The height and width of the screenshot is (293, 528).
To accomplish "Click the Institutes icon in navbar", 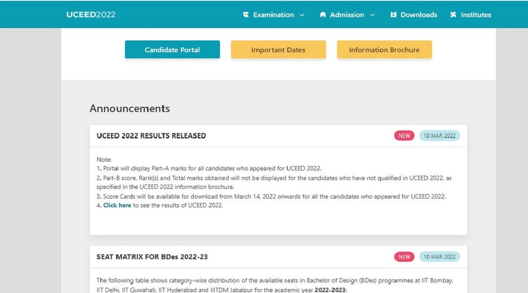I will [453, 14].
